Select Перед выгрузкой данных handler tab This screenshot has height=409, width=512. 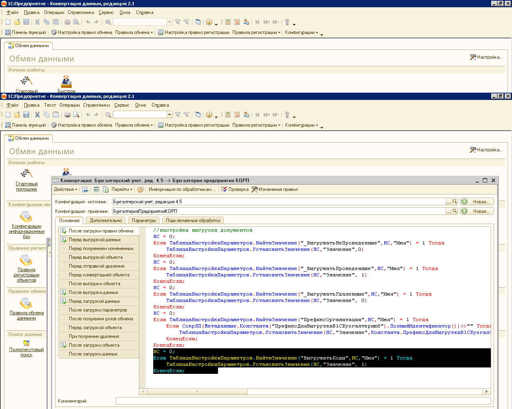[98, 240]
